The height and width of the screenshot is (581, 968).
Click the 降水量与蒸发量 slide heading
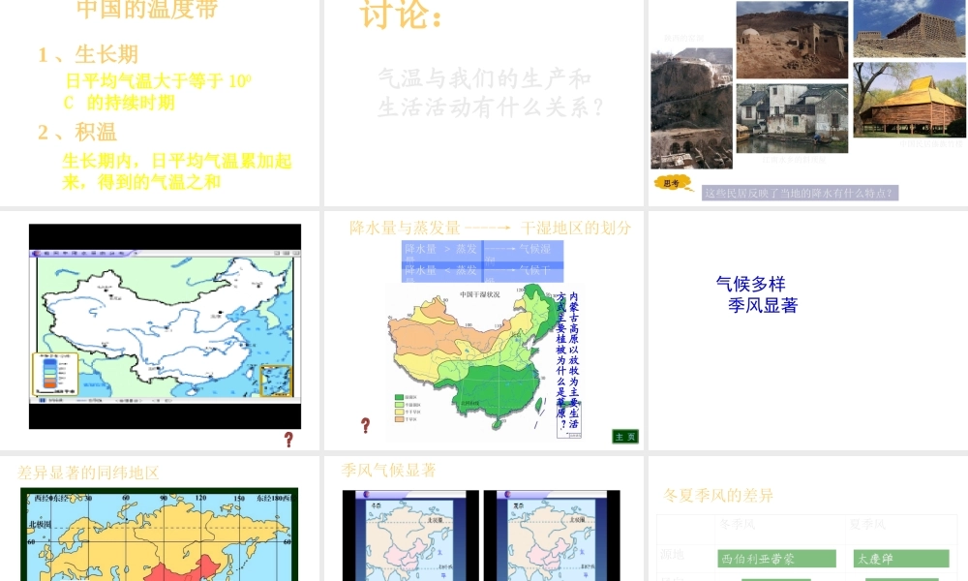pos(405,228)
